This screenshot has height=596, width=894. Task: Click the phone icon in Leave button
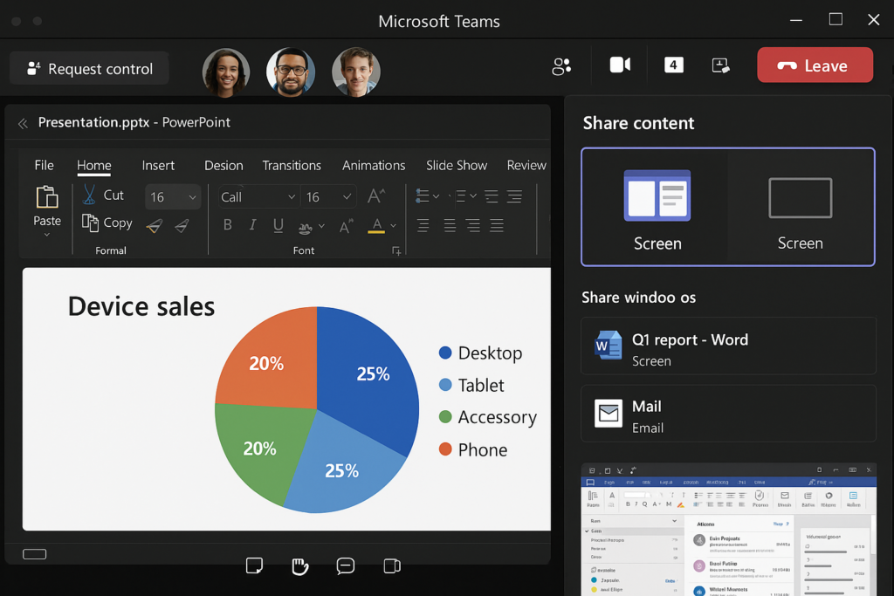coord(787,66)
